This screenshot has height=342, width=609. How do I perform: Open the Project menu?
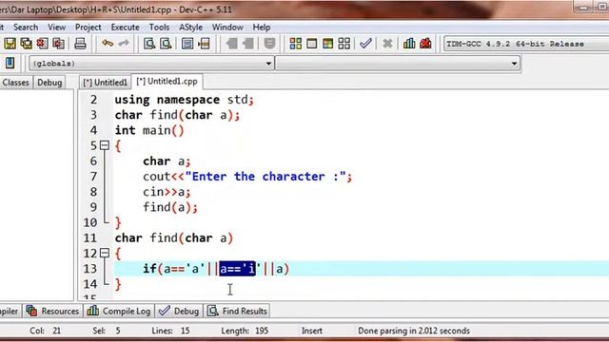click(88, 28)
